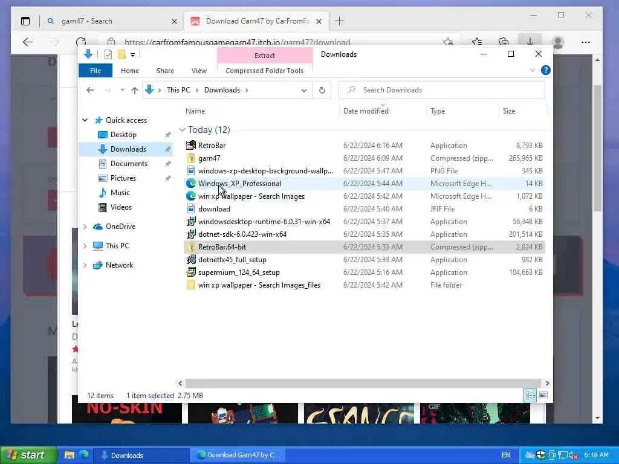Expand the Network tree node
The width and height of the screenshot is (619, 464).
point(85,265)
